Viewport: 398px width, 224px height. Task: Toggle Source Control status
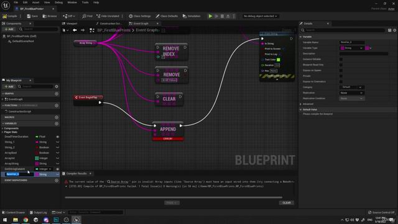(381, 212)
